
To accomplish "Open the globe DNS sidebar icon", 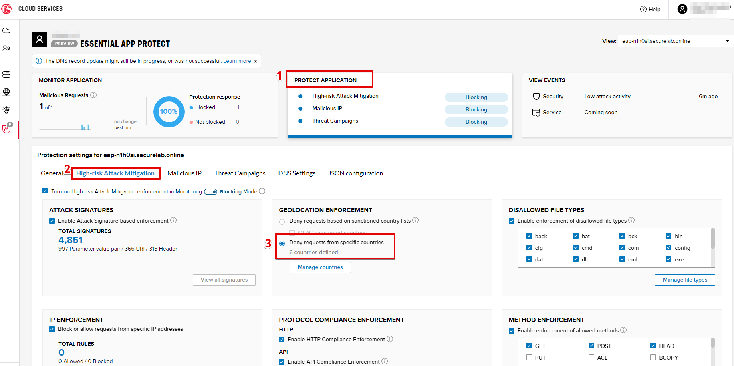I will 6,92.
